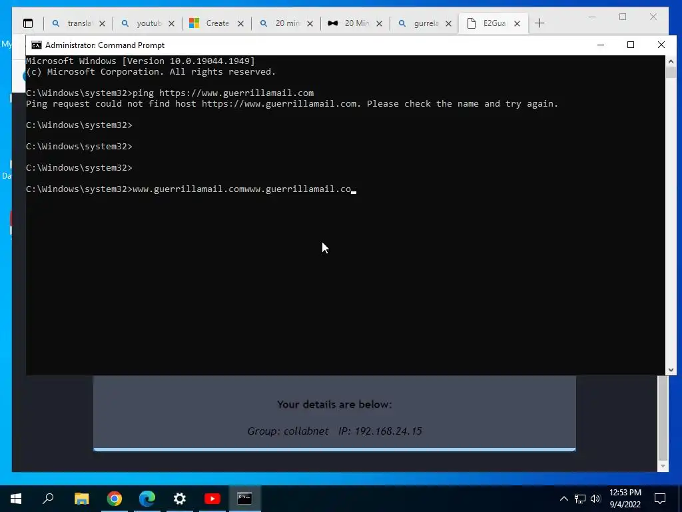Click the 'Group: collabnet' text
Image resolution: width=682 pixels, height=512 pixels.
(288, 431)
